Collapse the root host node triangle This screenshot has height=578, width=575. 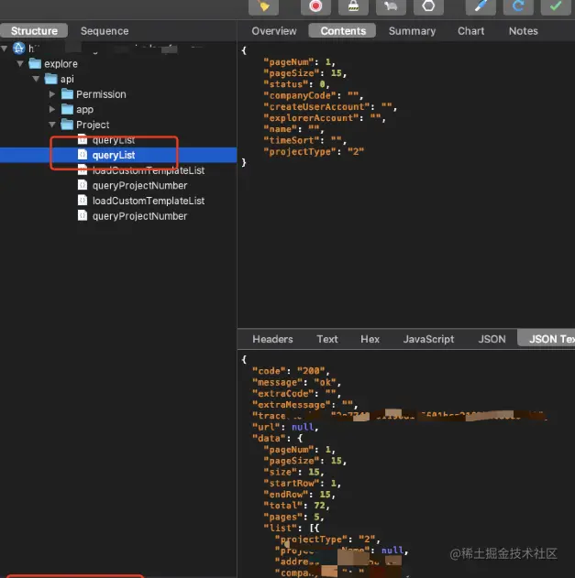5,49
